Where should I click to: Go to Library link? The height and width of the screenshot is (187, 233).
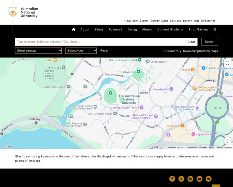pos(187,21)
